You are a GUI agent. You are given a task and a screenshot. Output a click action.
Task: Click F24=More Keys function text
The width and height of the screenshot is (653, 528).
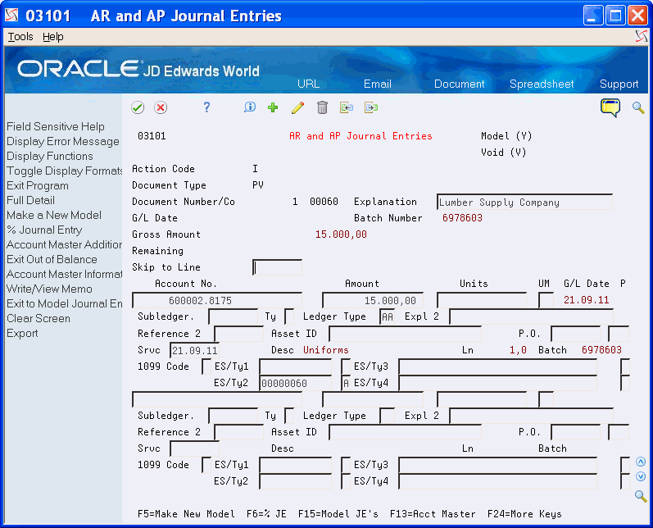[524, 514]
